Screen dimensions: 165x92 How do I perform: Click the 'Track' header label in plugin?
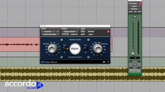[43, 29]
